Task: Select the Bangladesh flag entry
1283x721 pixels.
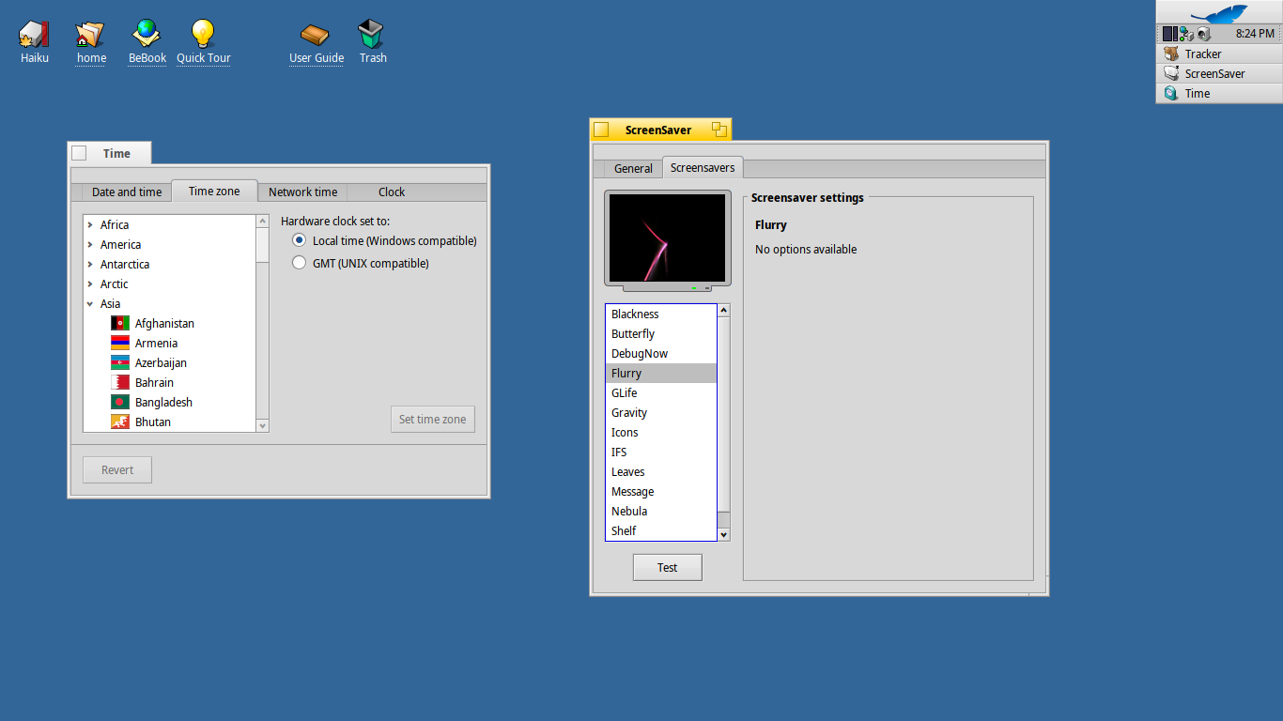Action: pyautogui.click(x=120, y=402)
